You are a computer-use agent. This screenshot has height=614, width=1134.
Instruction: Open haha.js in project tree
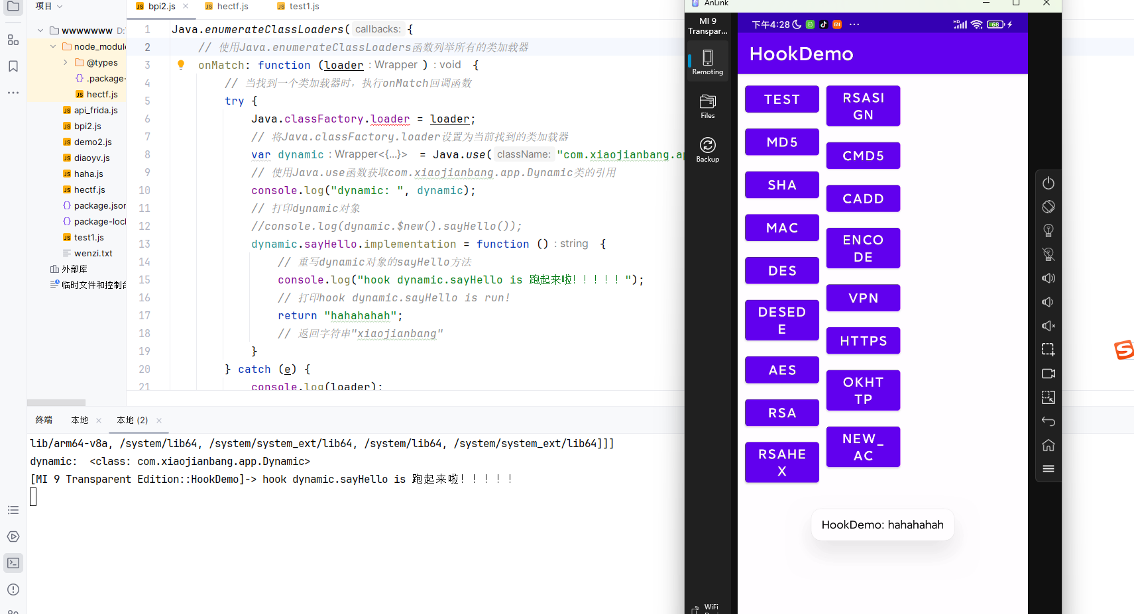pos(84,174)
